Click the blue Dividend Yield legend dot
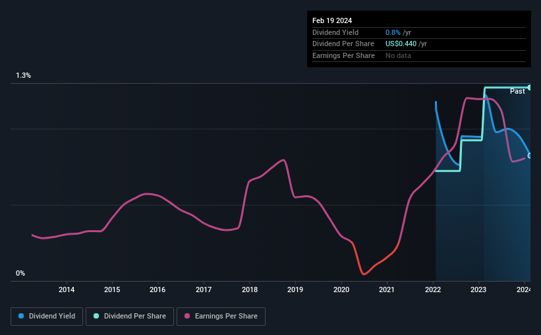 pyautogui.click(x=21, y=316)
